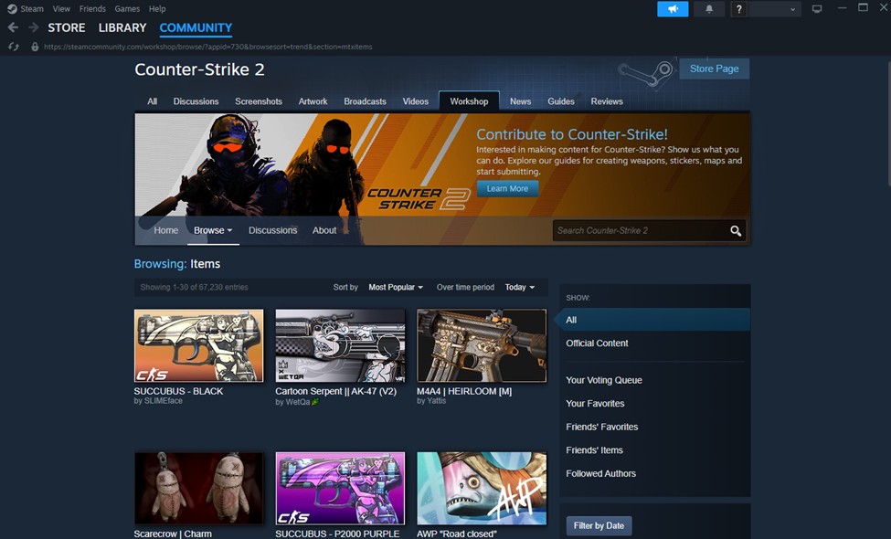Open the AWP Road closed thumbnail
891x539 pixels.
tap(482, 489)
